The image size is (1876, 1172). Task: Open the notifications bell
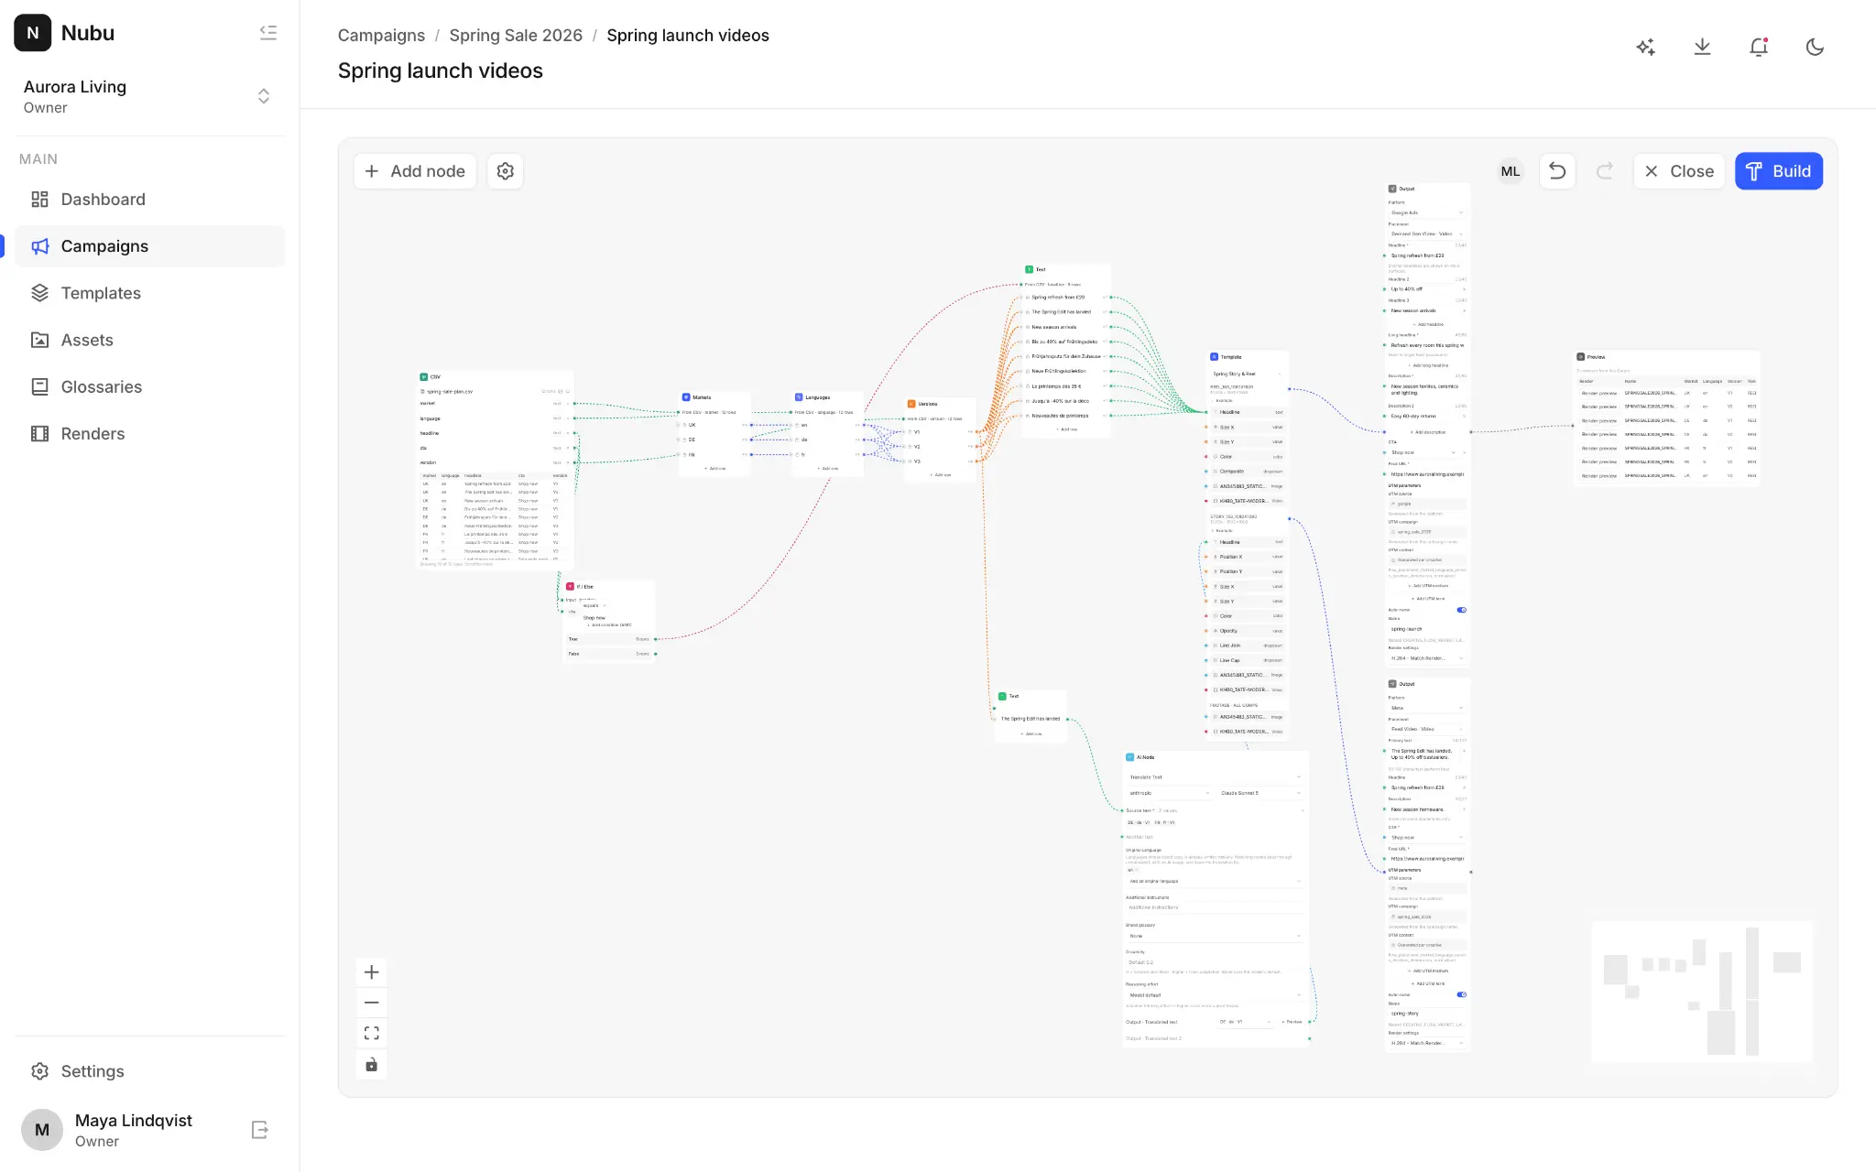coord(1759,47)
